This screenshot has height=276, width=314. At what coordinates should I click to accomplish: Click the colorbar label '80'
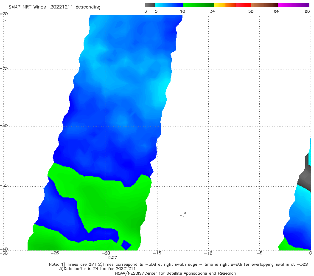(x=307, y=11)
